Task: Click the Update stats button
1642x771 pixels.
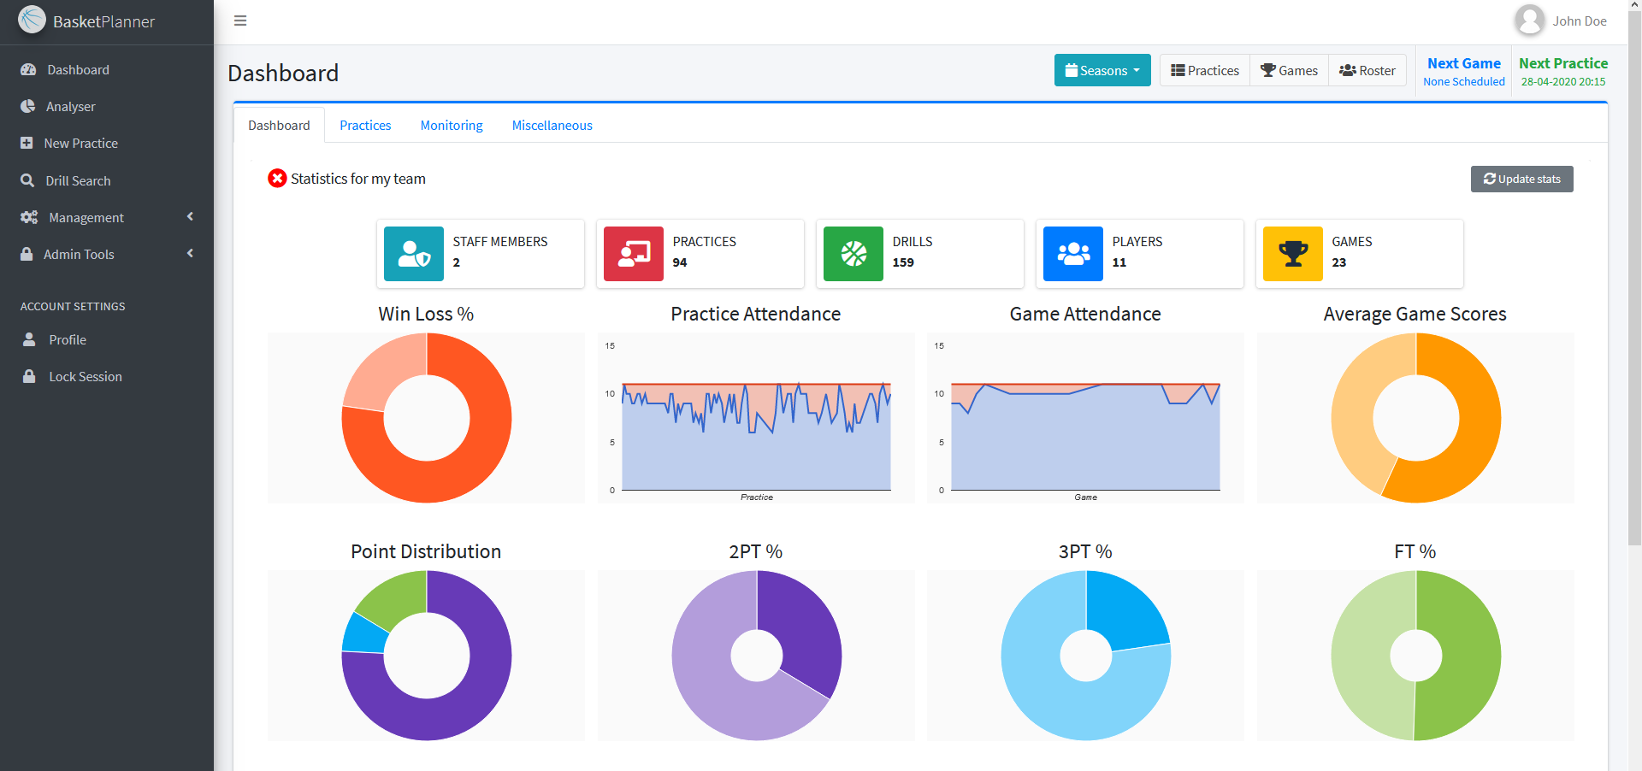Action: (1522, 180)
